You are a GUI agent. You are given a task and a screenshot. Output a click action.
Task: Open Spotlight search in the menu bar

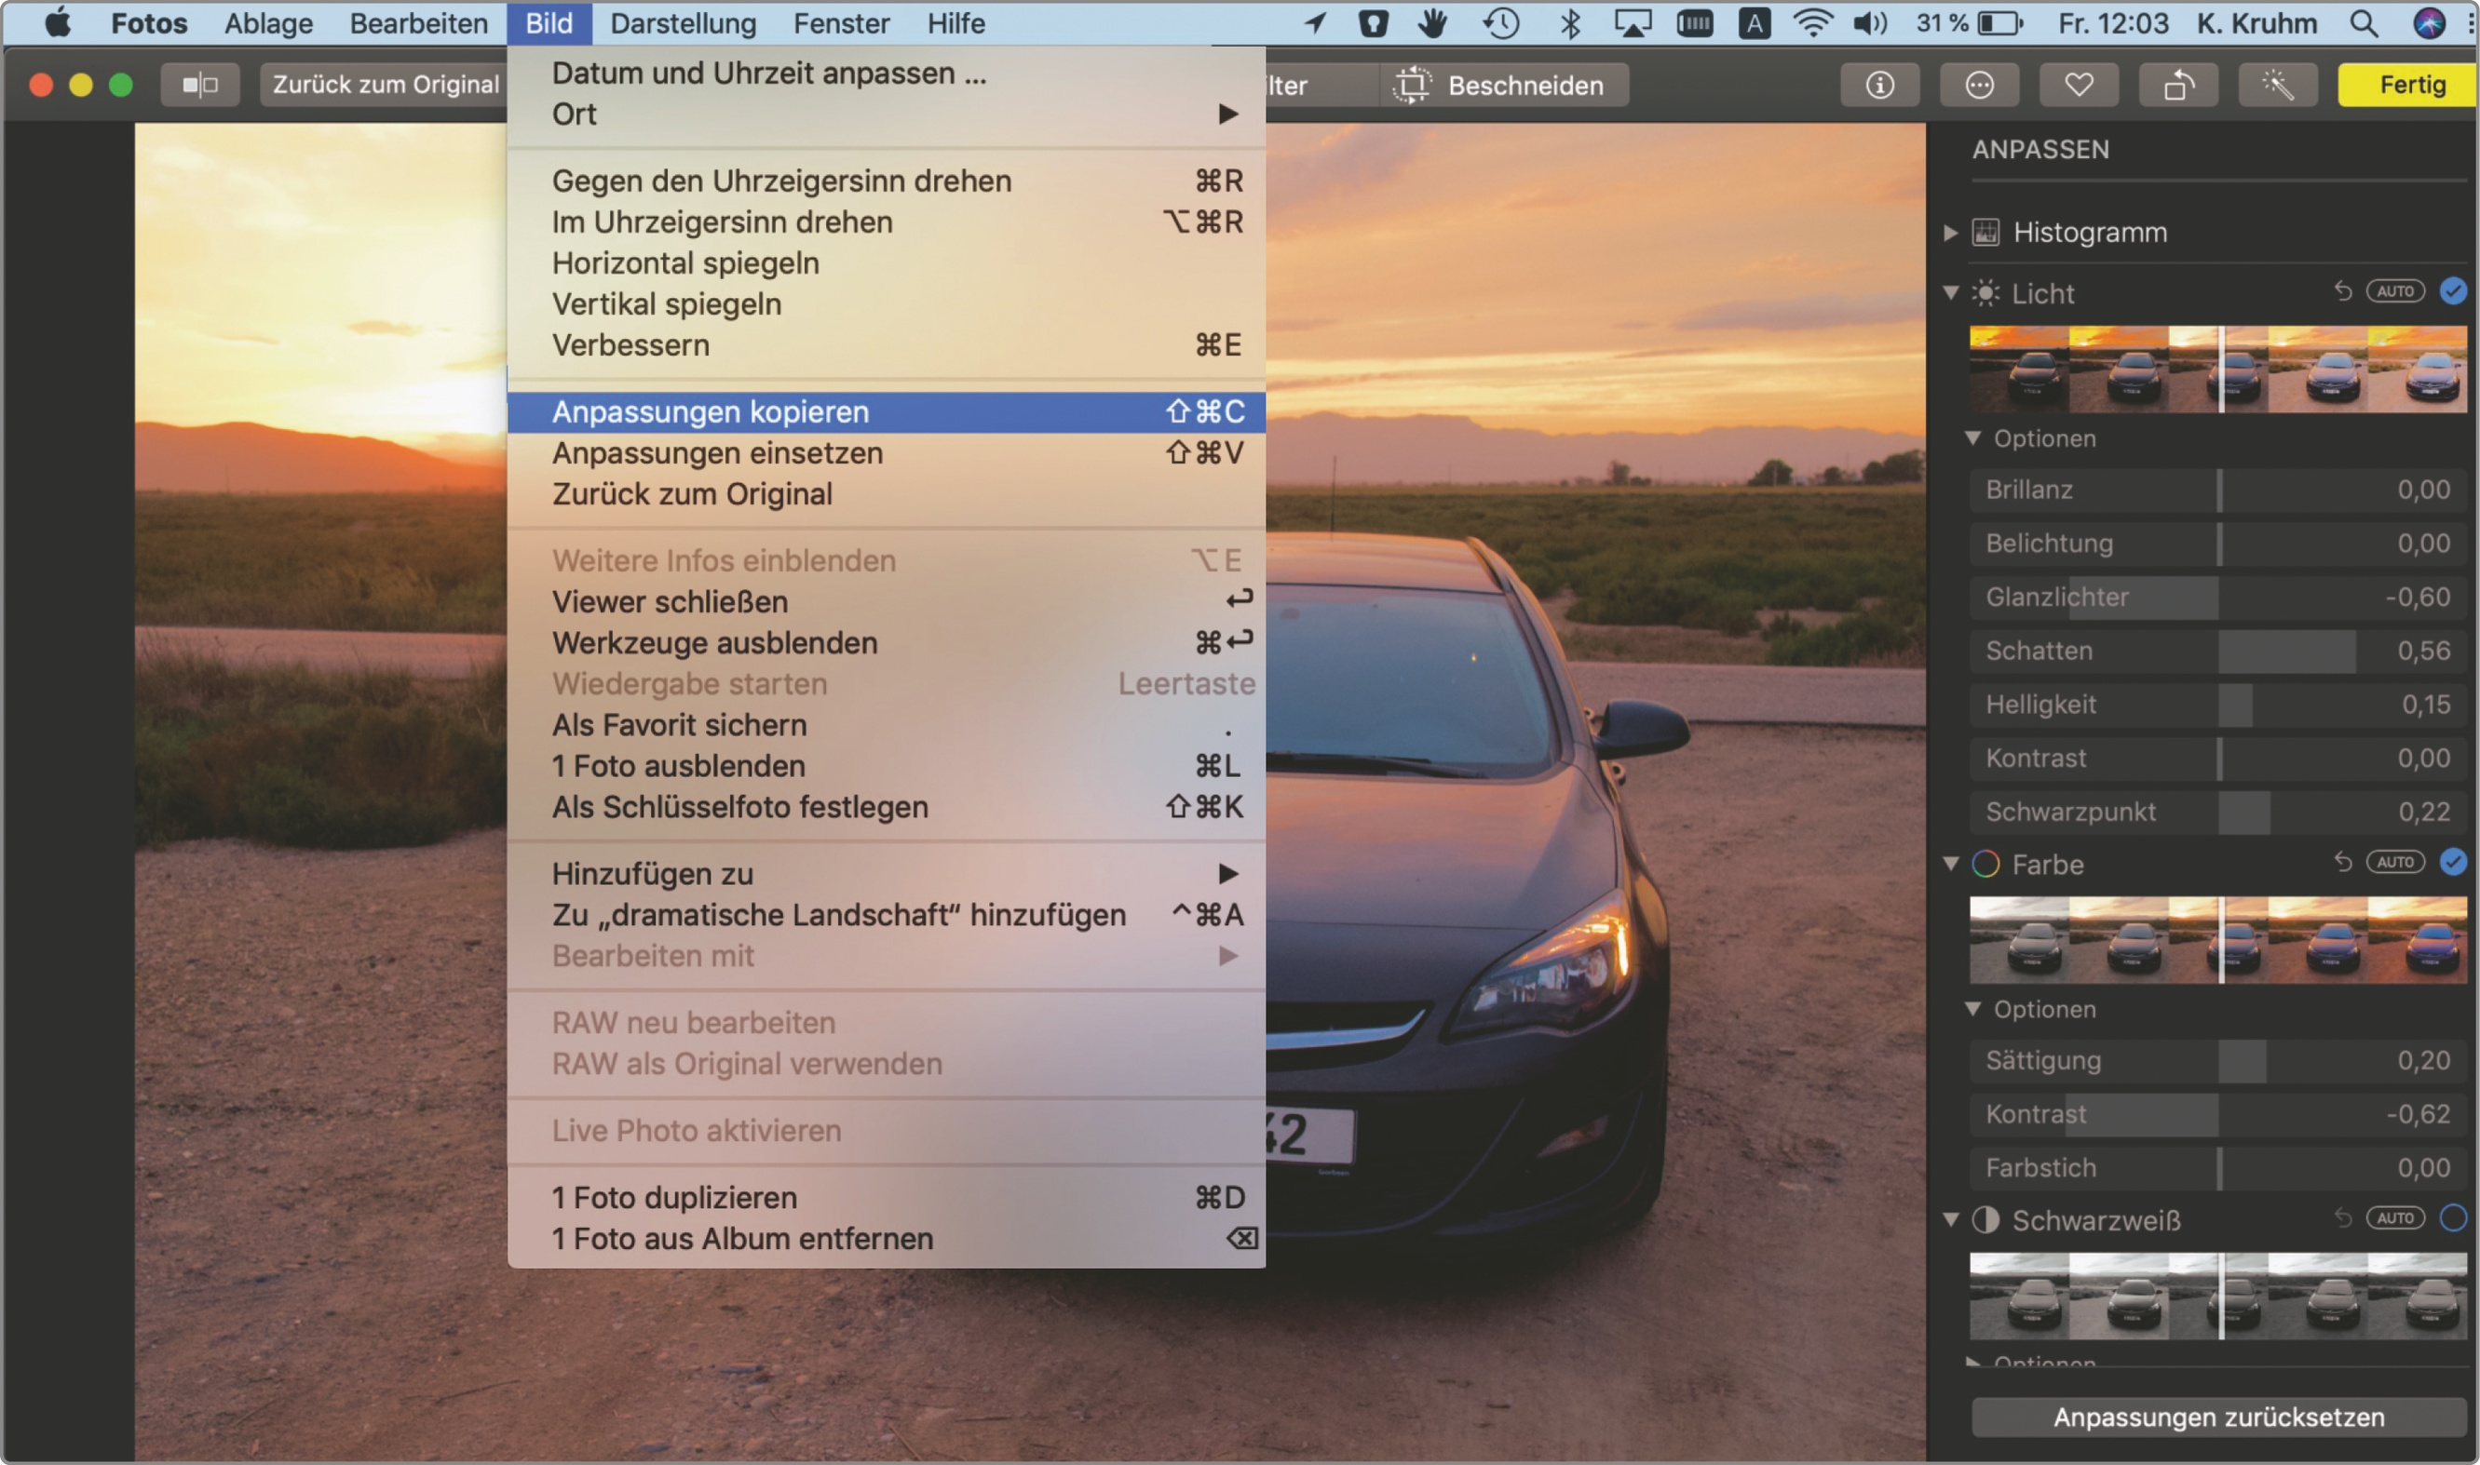(x=2363, y=23)
